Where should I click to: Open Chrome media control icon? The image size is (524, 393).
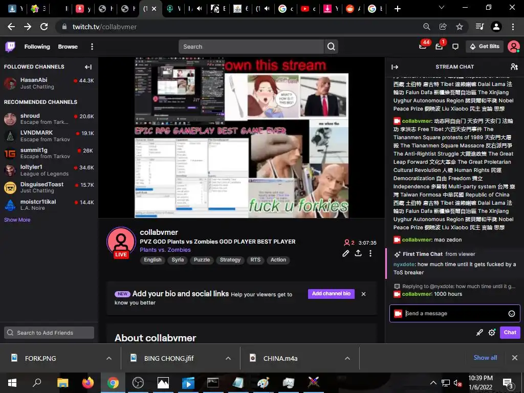[x=479, y=27]
